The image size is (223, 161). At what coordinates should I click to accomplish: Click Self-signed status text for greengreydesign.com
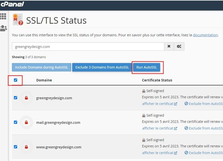click(155, 91)
